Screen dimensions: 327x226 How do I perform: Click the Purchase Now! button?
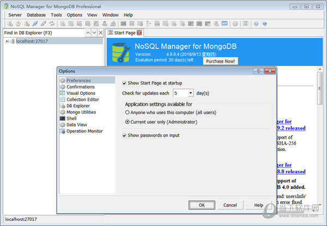click(x=220, y=61)
